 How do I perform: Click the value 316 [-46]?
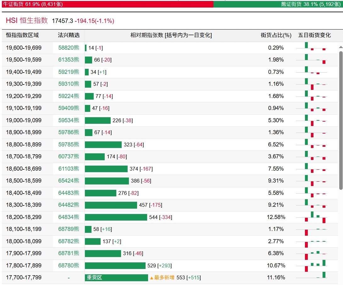pyautogui.click(x=133, y=254)
